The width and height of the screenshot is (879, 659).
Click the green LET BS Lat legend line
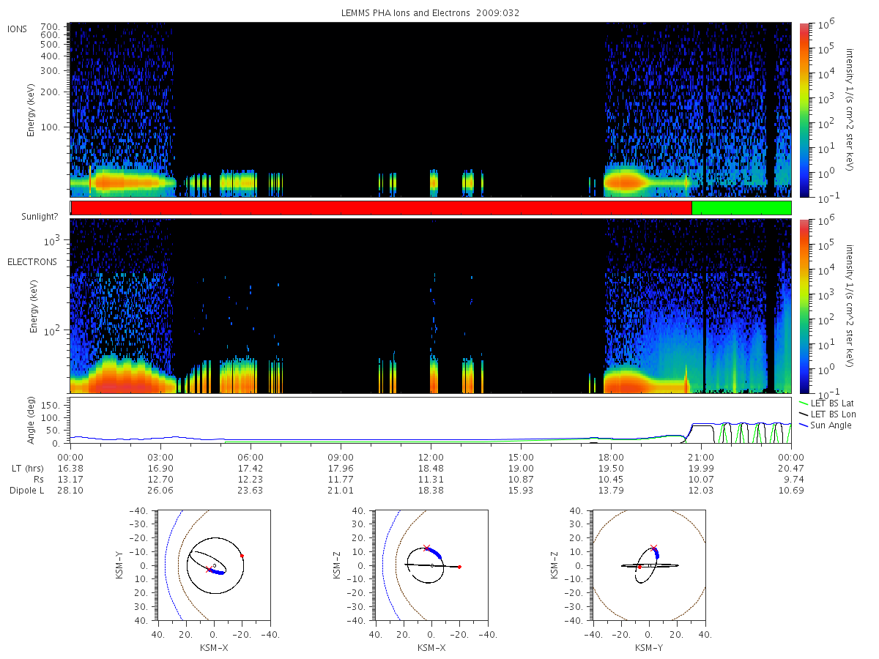[x=803, y=403]
